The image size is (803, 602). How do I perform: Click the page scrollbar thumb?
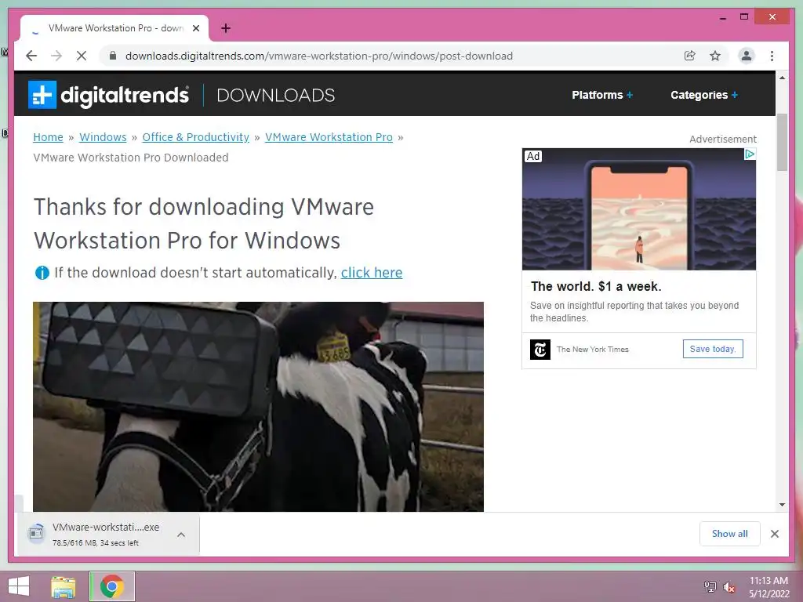[782, 143]
